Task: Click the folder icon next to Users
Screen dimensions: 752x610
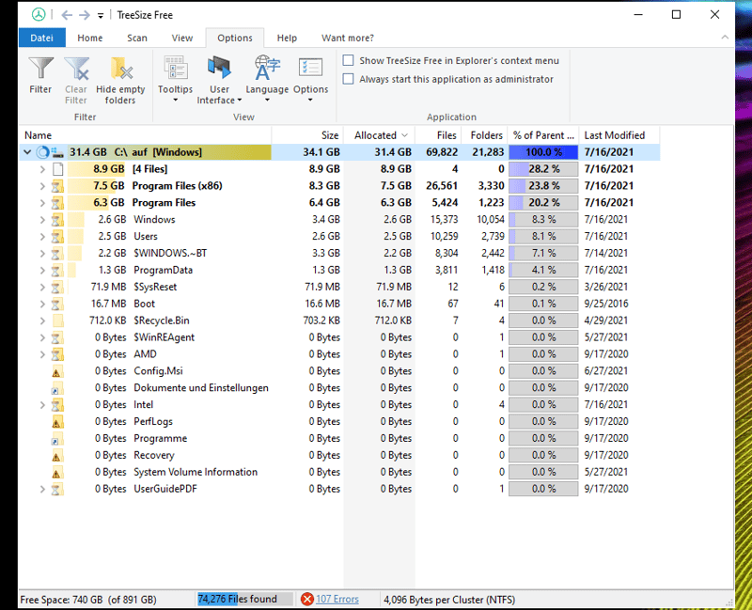Action: point(57,237)
